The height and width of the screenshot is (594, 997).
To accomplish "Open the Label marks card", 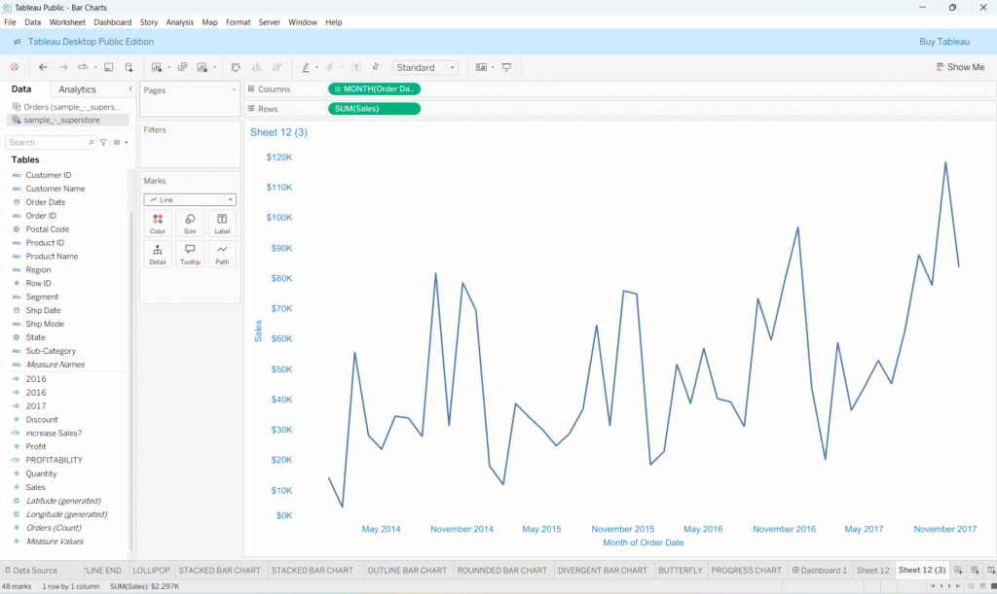I will [x=222, y=224].
